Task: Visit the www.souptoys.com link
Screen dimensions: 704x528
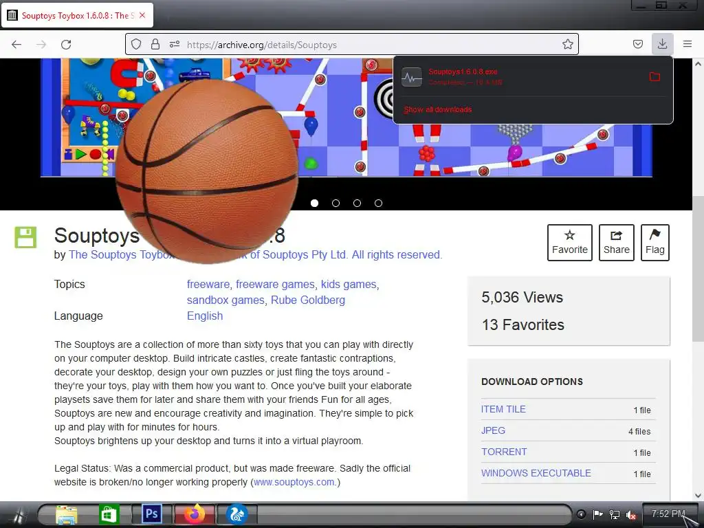Action: click(x=294, y=482)
